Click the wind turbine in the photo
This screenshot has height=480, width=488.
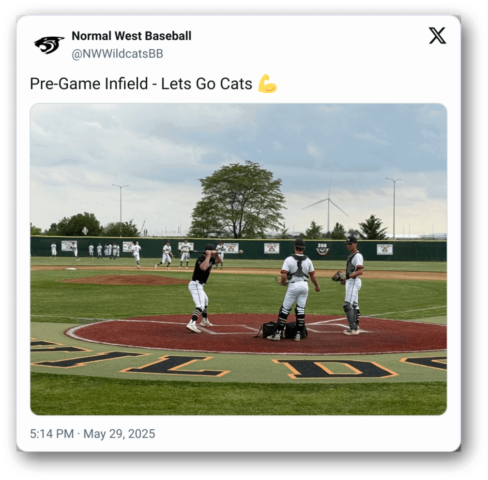pos(328,204)
